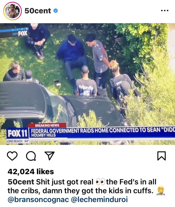Tap the FOX 11 logo in the image

click(17, 133)
